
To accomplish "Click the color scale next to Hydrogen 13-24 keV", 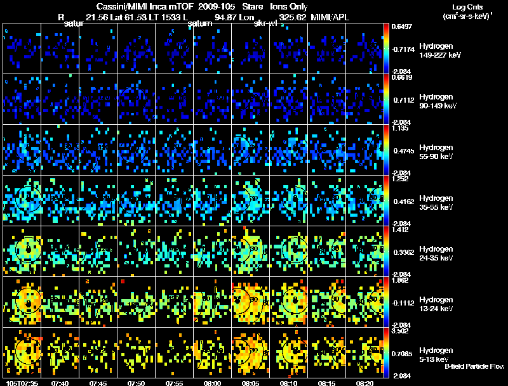I will tap(386, 302).
